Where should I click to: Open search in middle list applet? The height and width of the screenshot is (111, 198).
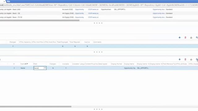coord(197,38)
